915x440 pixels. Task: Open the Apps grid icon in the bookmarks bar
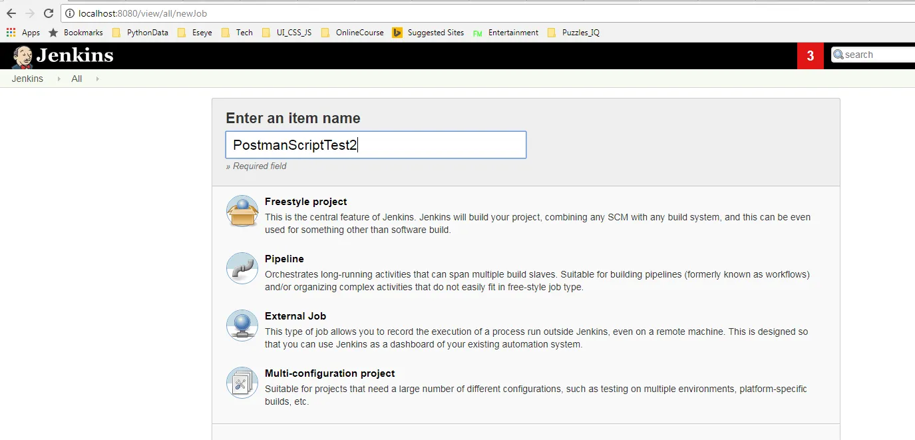tap(11, 32)
